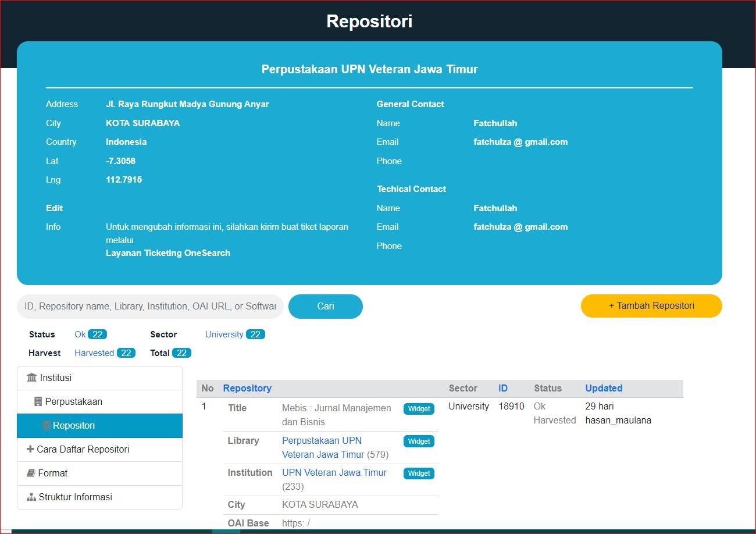756x534 pixels.
Task: Click the Perpustakaan building icon
Action: [38, 402]
